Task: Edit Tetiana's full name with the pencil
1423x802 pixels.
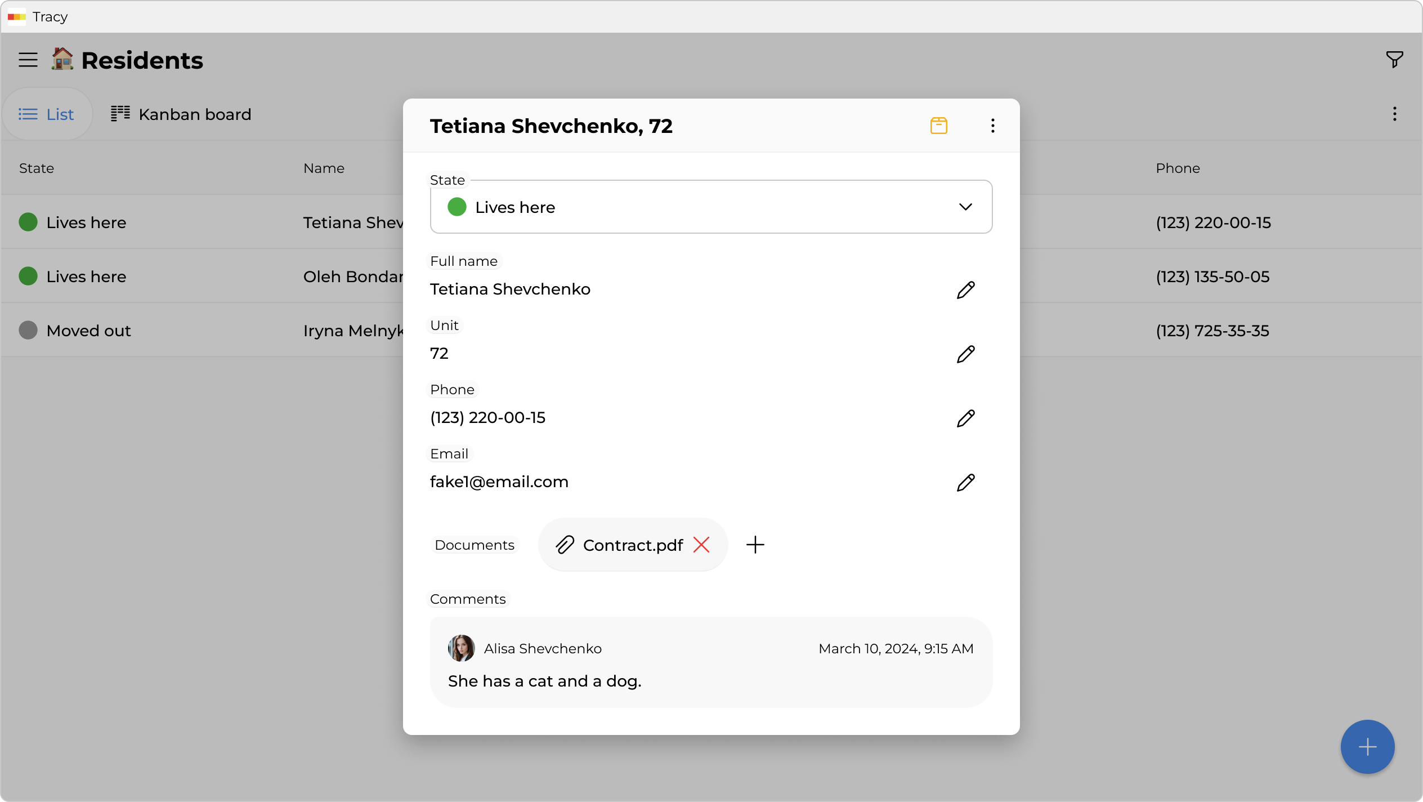Action: pos(965,289)
